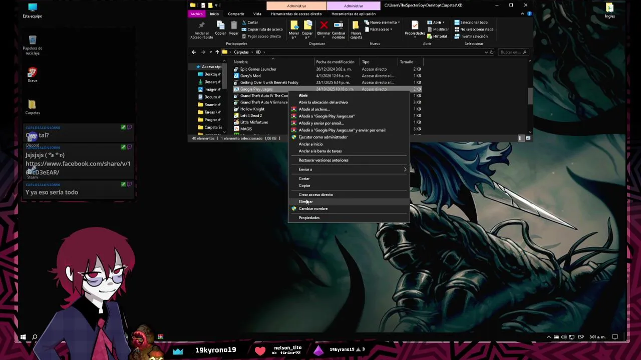Screen dimensions: 641x360
Task: Open the Papelera de reciclaje desktop icon
Action: pyautogui.click(x=33, y=44)
